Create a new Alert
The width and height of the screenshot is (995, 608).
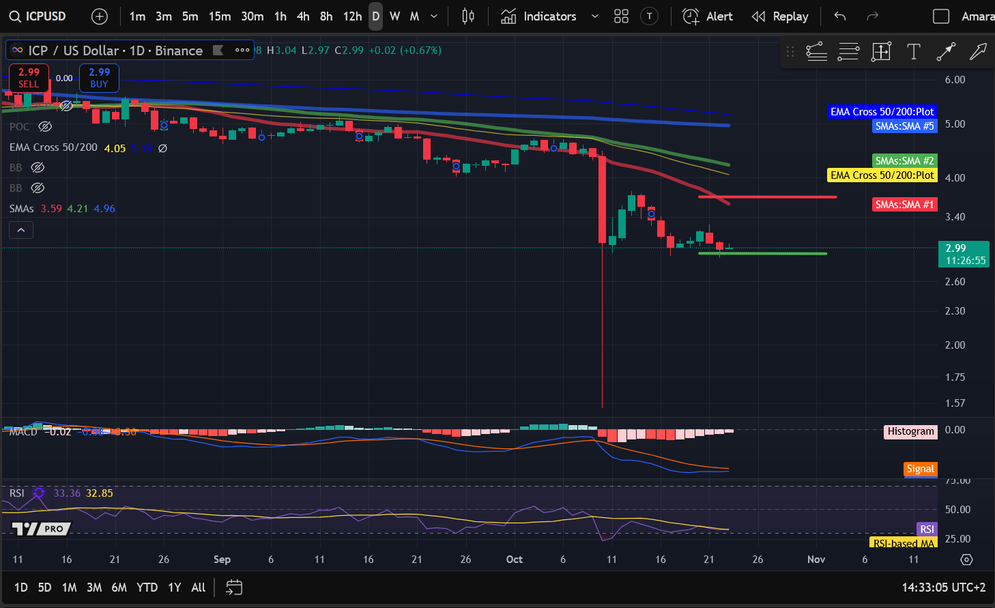click(x=708, y=16)
